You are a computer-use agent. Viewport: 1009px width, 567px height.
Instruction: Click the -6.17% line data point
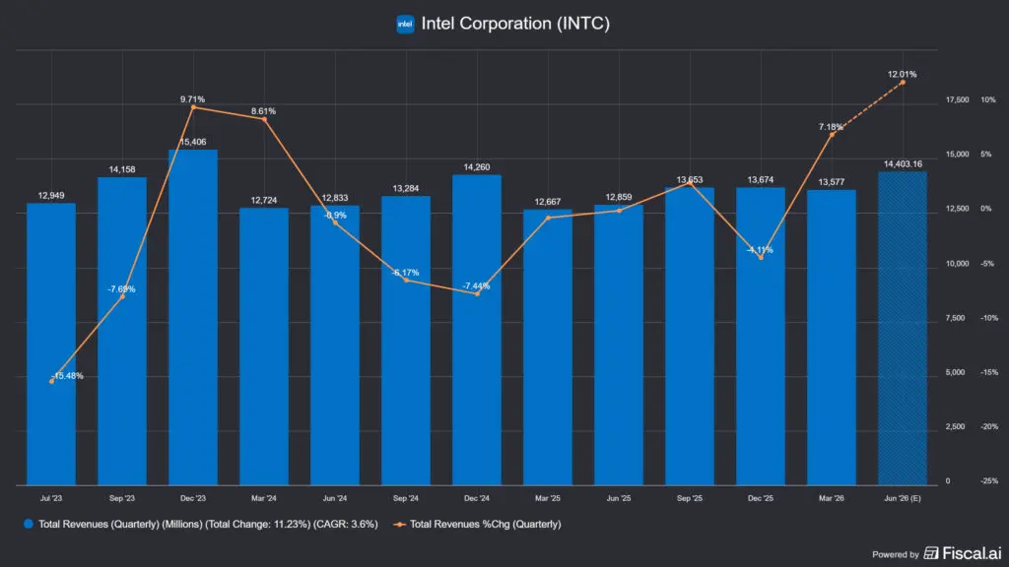406,281
